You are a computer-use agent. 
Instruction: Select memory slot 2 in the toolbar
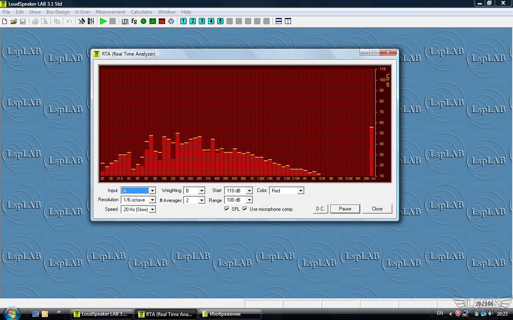(x=193, y=21)
